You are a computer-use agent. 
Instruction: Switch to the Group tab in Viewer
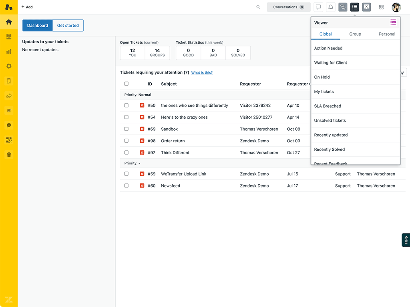(x=355, y=34)
